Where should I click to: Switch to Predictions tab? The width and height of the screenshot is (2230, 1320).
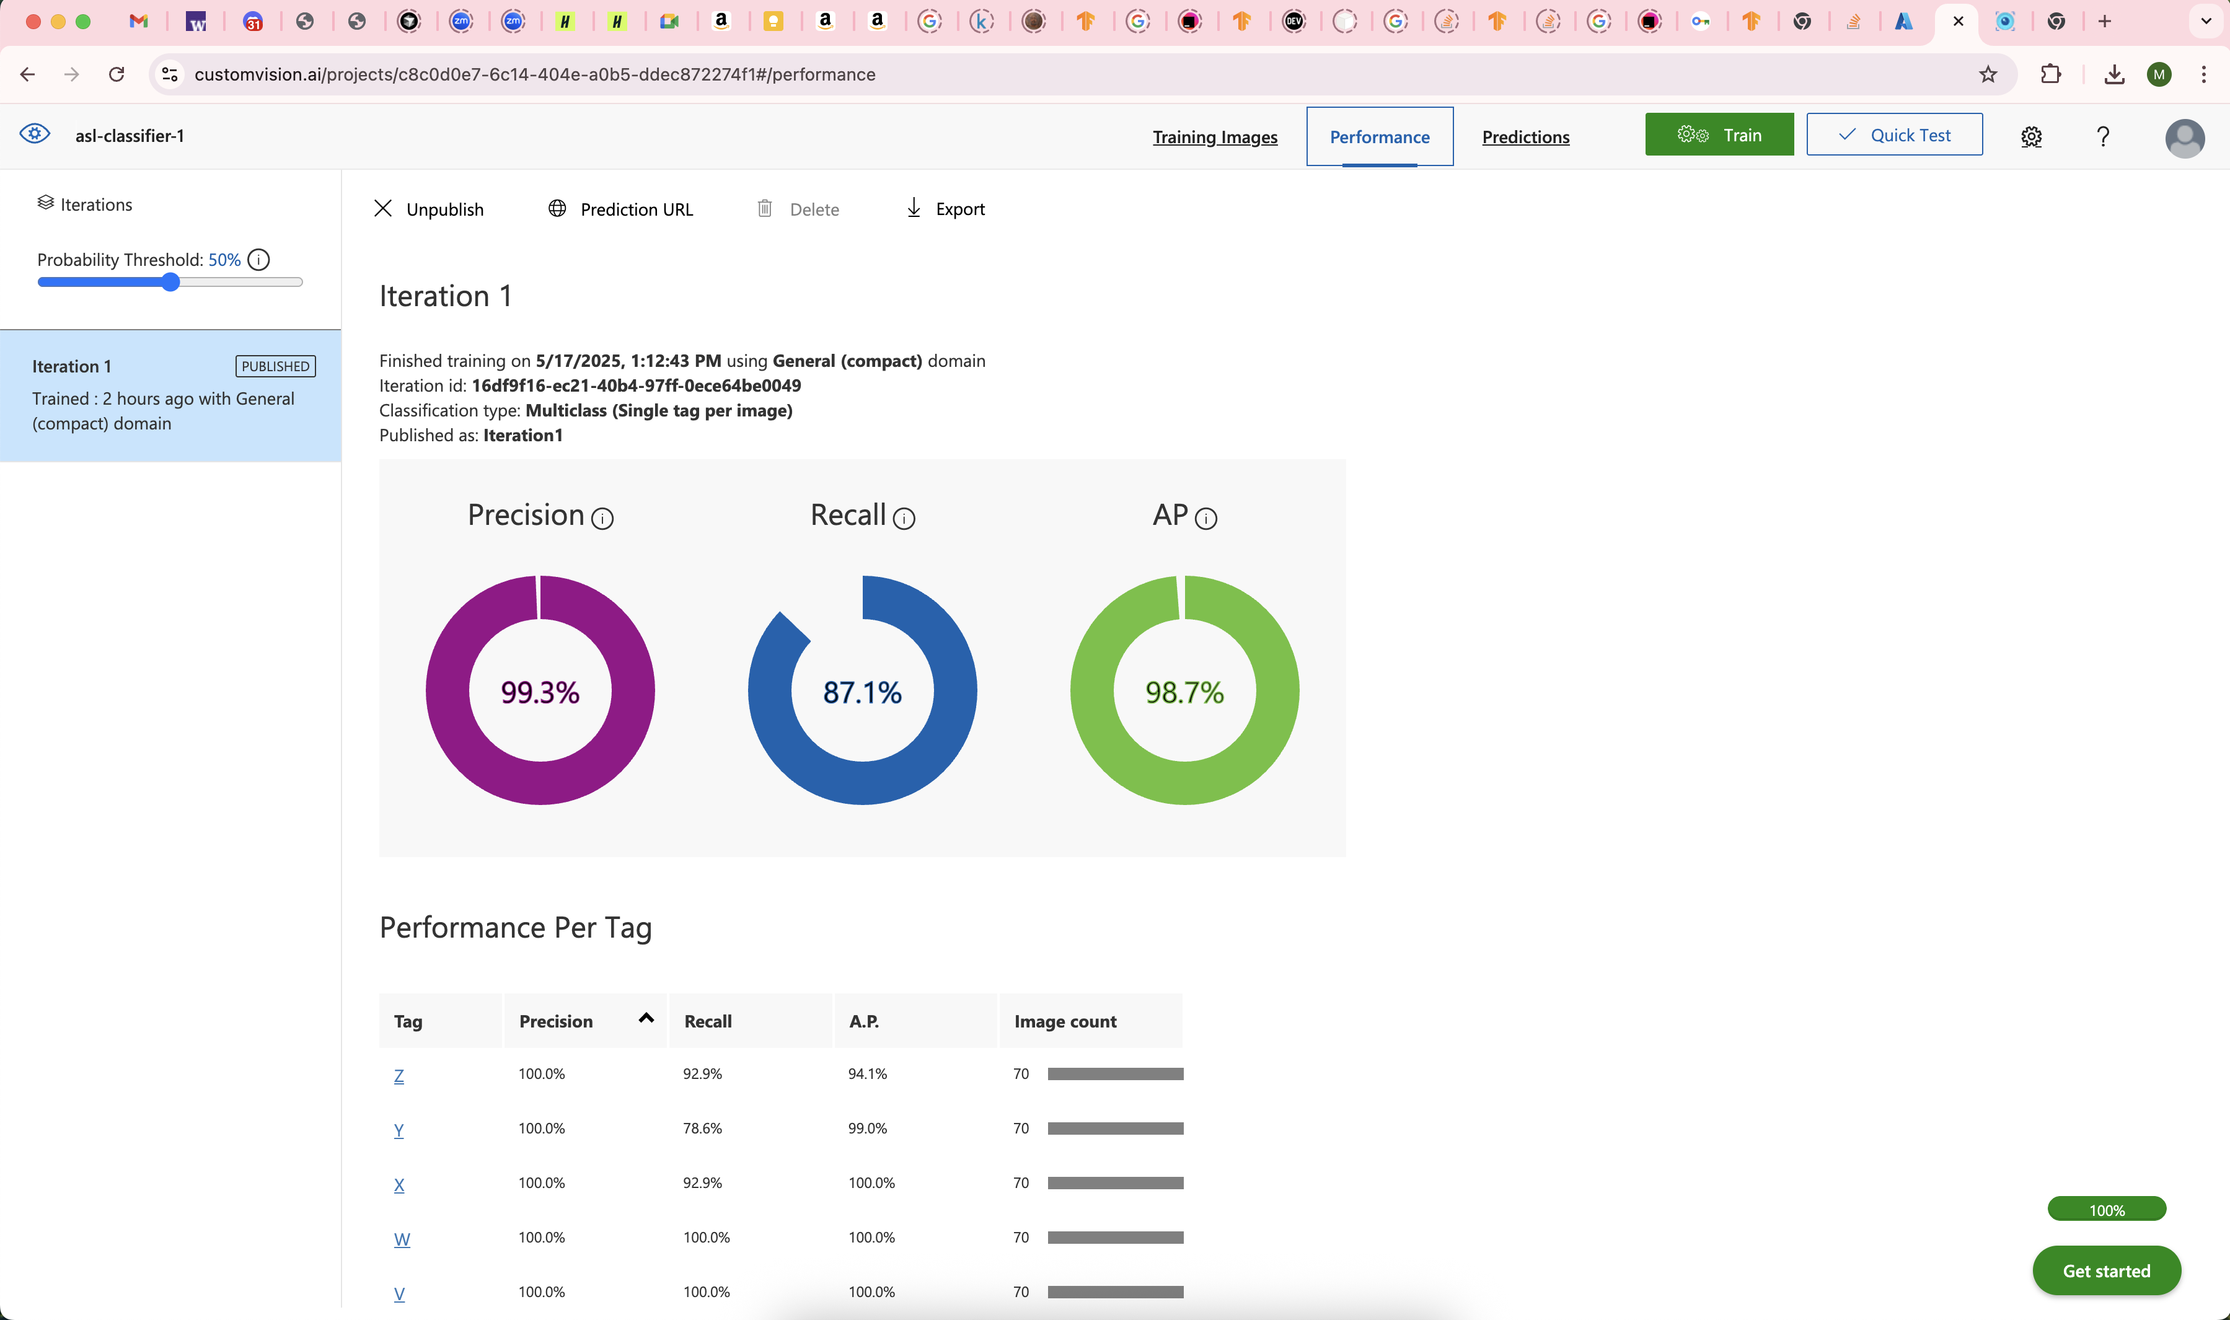[x=1525, y=137]
